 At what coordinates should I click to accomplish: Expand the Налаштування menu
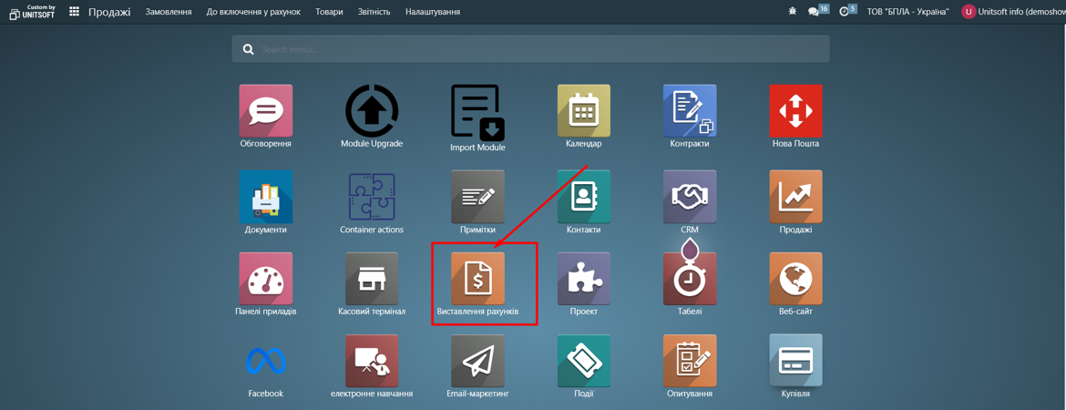(x=433, y=12)
